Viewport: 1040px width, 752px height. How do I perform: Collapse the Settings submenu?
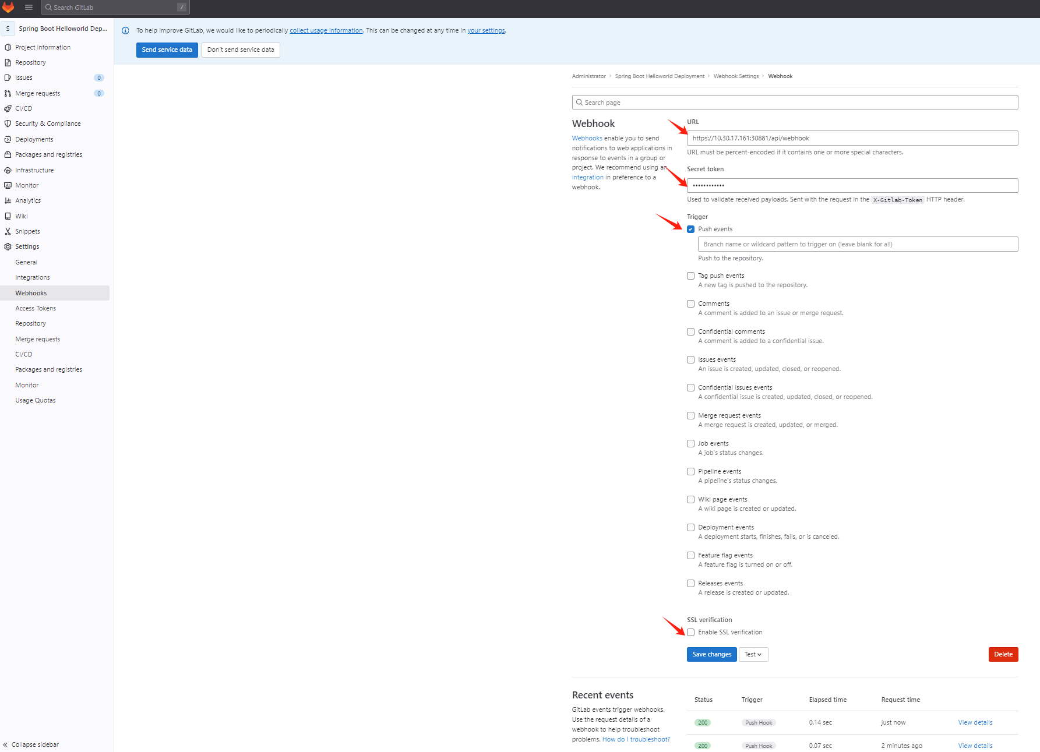[x=27, y=246]
